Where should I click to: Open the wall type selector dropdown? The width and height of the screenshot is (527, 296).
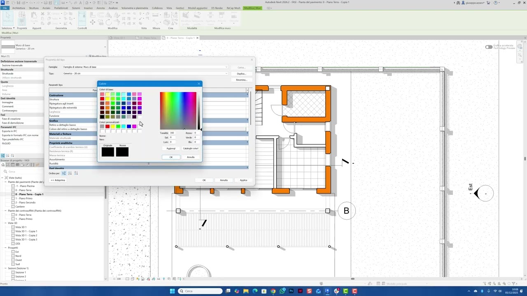coord(105,47)
